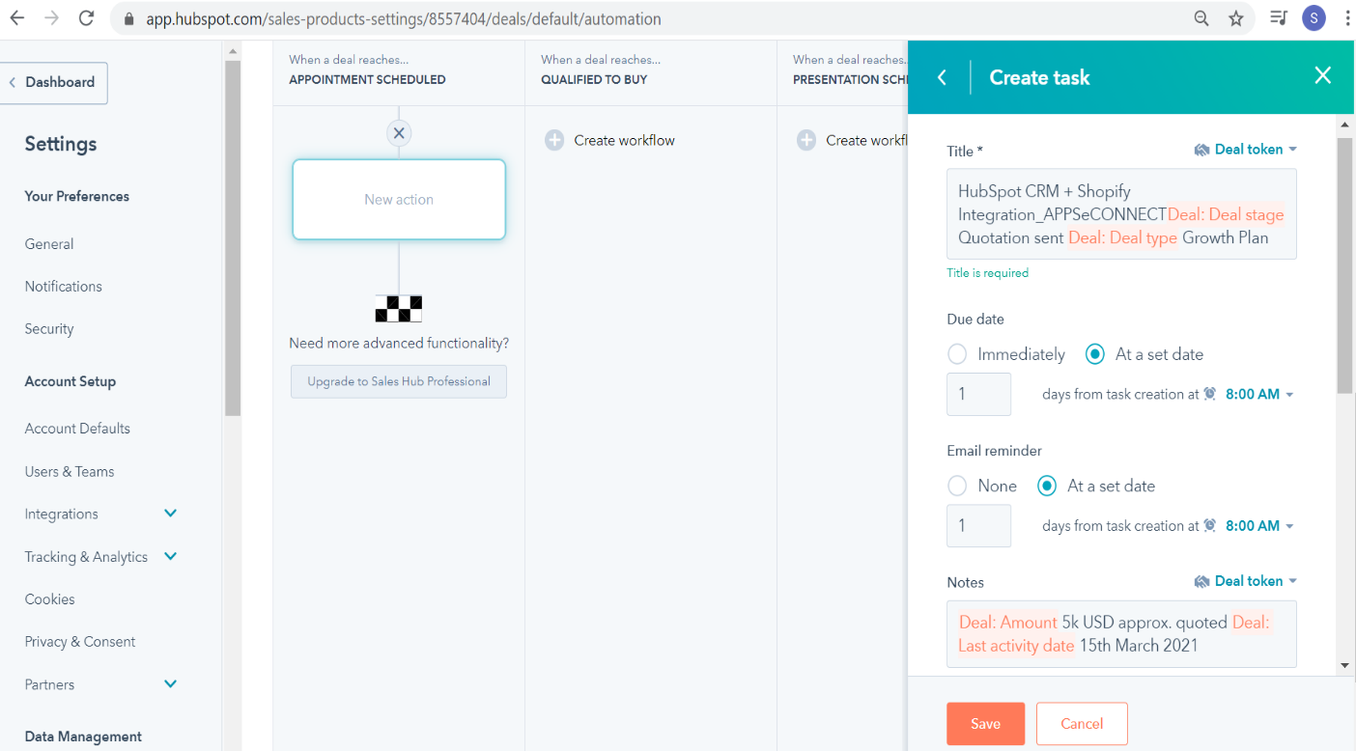Open Account Defaults settings
Image resolution: width=1356 pixels, height=751 pixels.
coord(77,429)
